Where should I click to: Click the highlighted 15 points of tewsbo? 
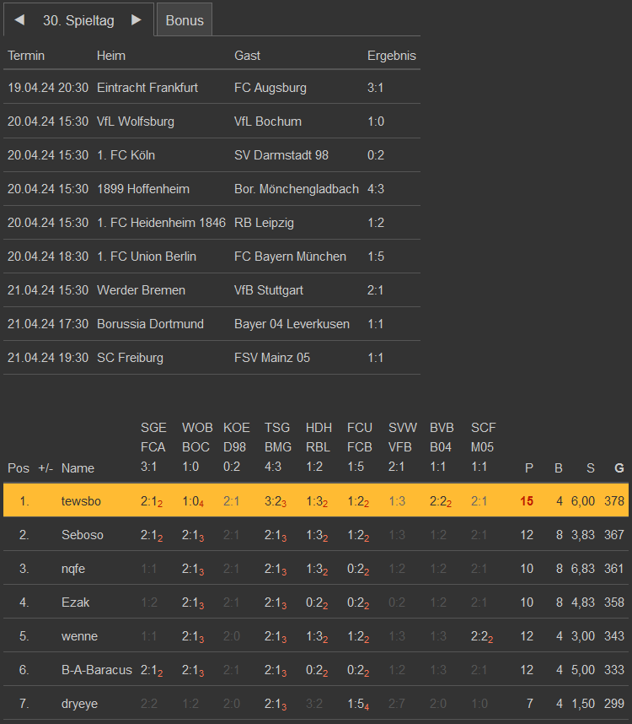527,501
